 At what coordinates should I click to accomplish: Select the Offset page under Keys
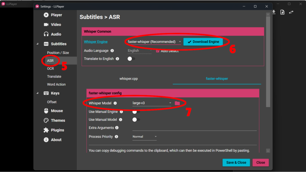[52, 102]
